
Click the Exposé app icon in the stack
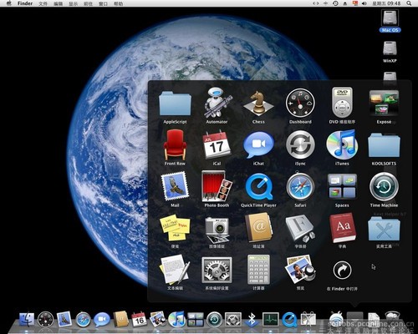coord(384,103)
